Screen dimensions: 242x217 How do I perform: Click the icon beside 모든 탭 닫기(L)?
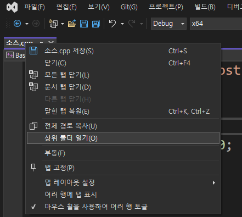[x=33, y=75]
